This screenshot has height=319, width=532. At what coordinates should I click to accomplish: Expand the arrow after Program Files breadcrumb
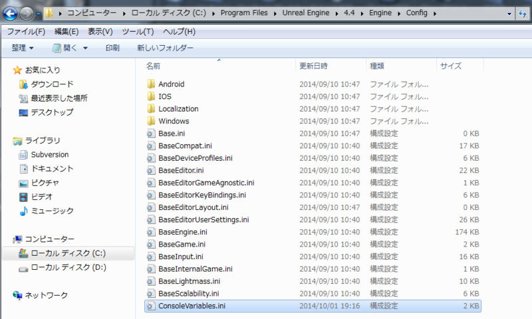[275, 13]
